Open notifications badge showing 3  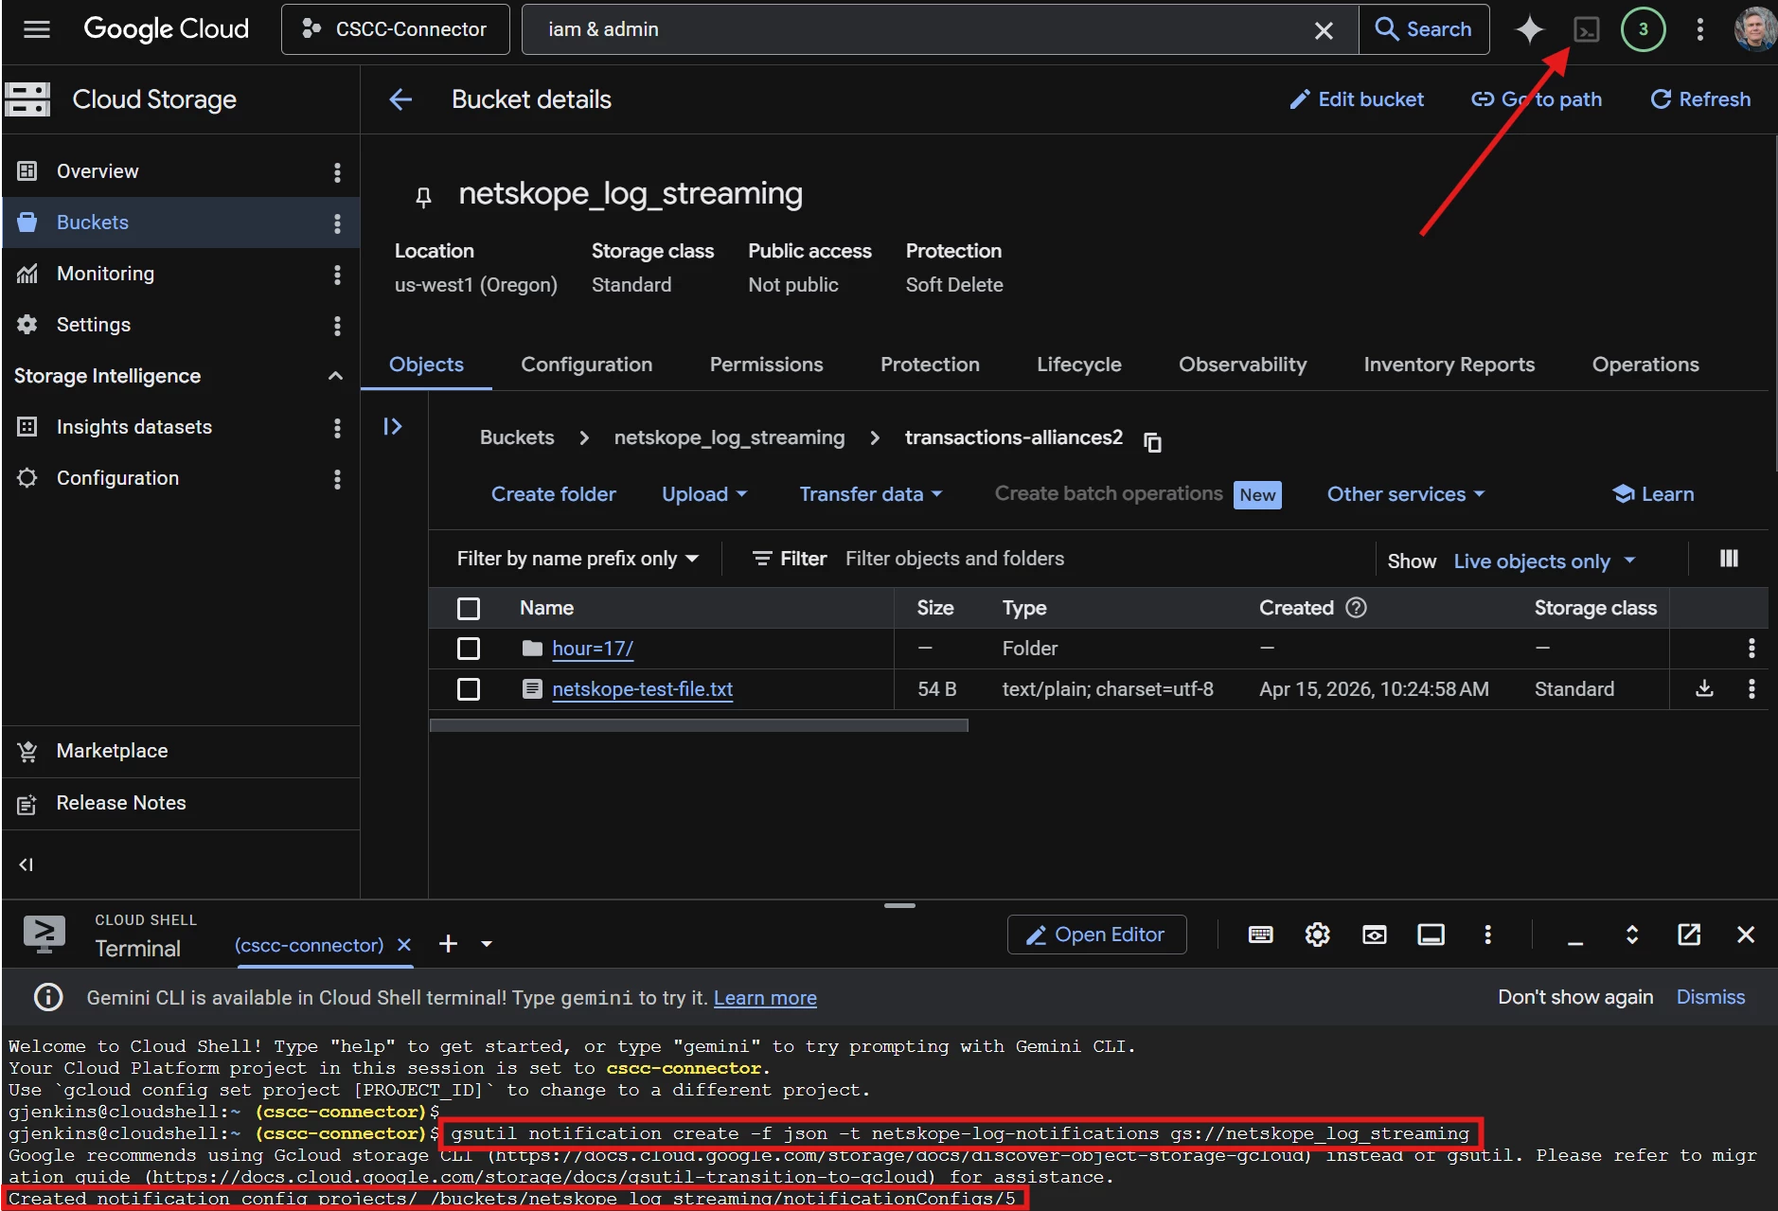click(x=1643, y=29)
